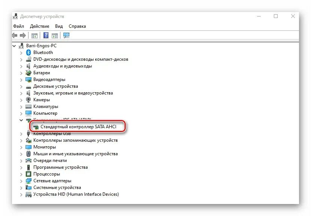Screen dimensions: 311x216
Task: Click the printer icon beside Очереди печати
Action: pyautogui.click(x=29, y=160)
